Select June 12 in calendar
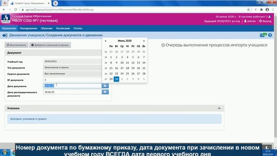The width and height of the screenshot is (277, 156). tap(133, 62)
